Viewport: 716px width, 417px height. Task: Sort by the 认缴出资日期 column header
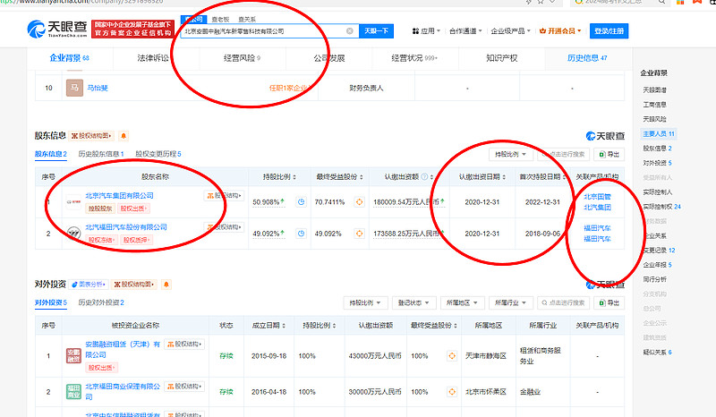tap(482, 177)
